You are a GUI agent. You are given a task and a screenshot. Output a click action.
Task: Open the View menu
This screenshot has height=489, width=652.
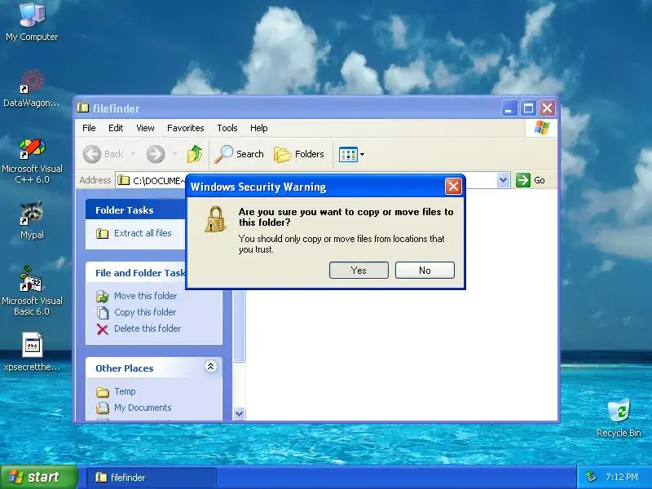145,128
